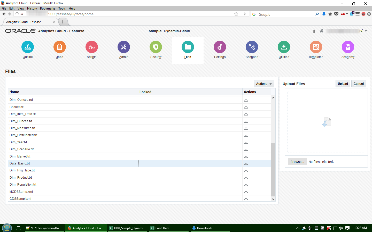Open the Security section icon
The height and width of the screenshot is (232, 372).
click(156, 47)
